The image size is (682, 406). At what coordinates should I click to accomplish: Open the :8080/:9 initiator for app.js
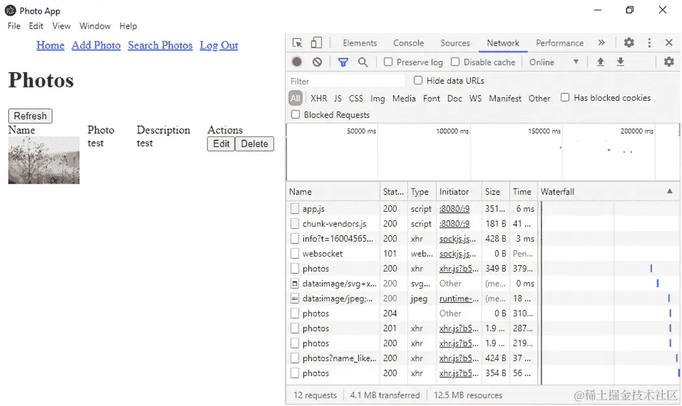coord(454,209)
